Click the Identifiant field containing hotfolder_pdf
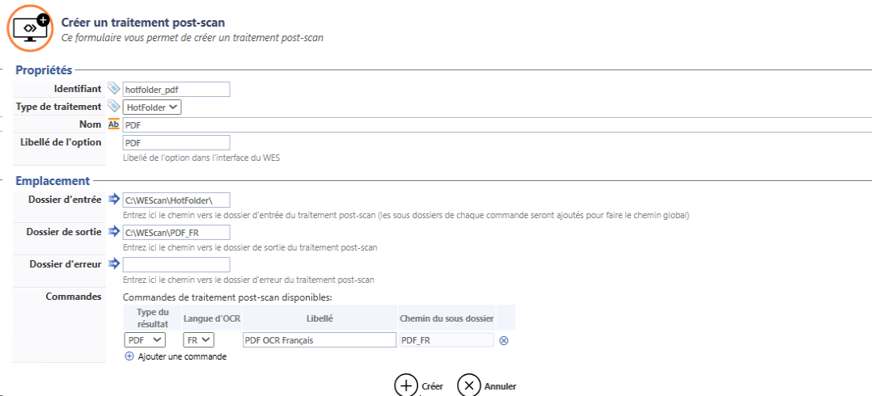Screen dimensions: 872x396 tap(176, 89)
